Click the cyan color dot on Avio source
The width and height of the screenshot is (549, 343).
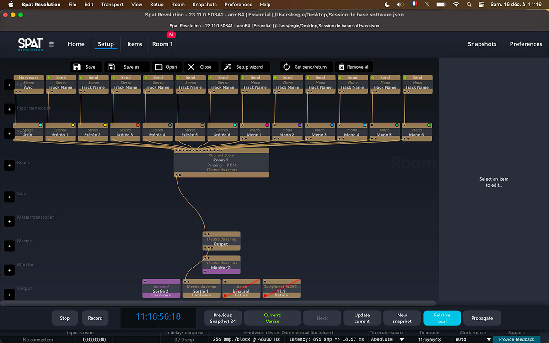(41, 125)
